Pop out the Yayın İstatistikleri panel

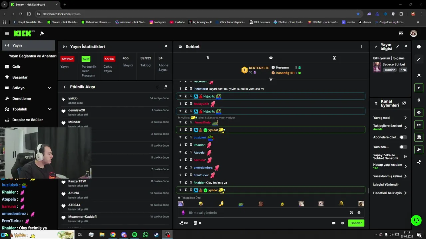pyautogui.click(x=165, y=47)
